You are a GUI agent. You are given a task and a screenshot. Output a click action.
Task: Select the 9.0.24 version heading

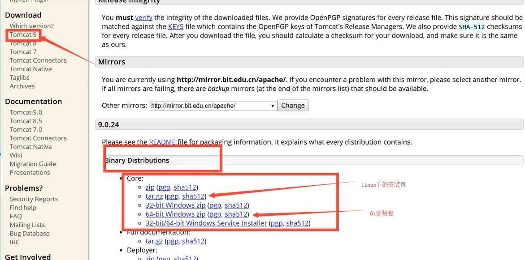109,125
